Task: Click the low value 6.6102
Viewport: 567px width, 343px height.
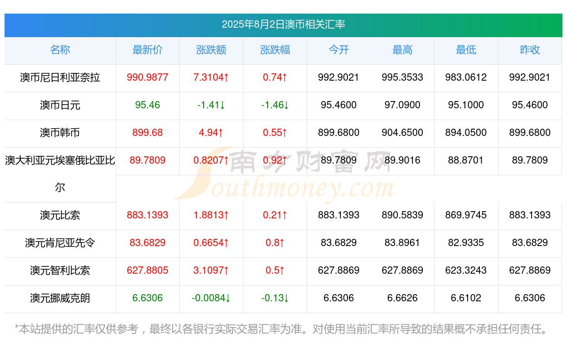Action: tap(466, 298)
